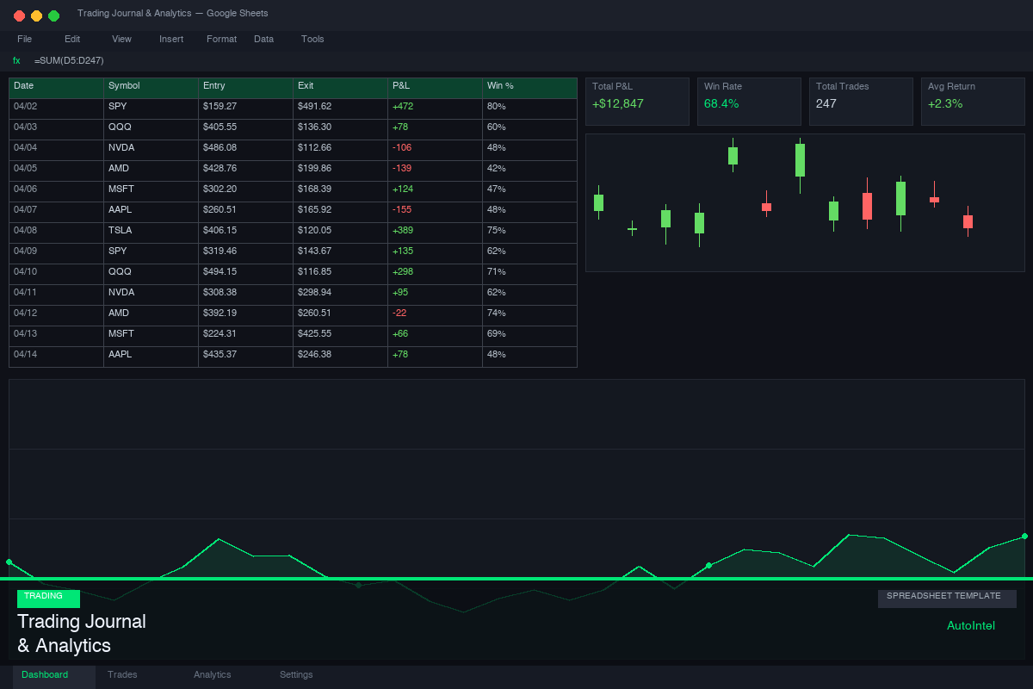Select the P&L cell -22
Viewport: 1033px width, 689px height.
(x=435, y=313)
